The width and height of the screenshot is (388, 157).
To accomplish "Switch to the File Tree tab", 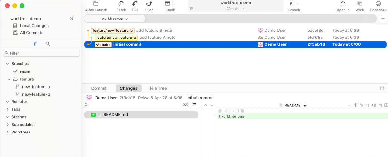I will pos(158,88).
